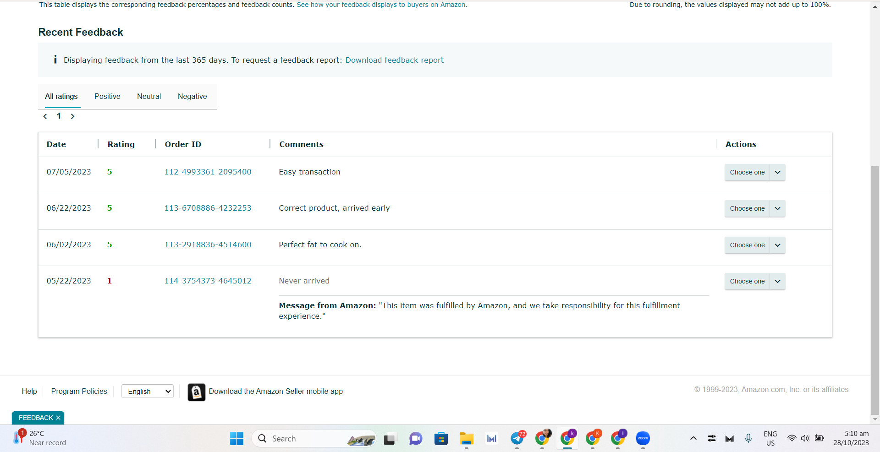Screen dimensions: 880x452
Task: Open the weather widget showing 26°C
Action: point(40,438)
